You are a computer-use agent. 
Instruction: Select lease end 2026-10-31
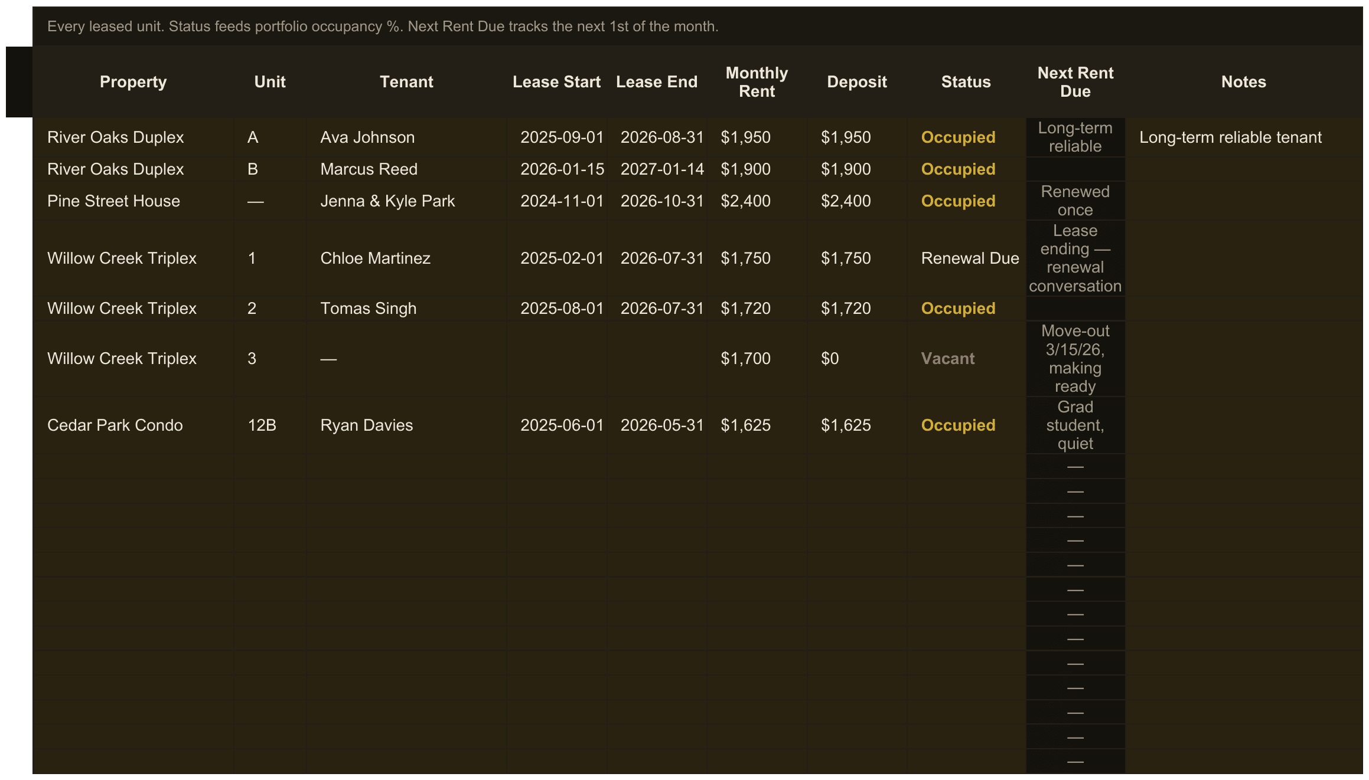[x=657, y=201]
